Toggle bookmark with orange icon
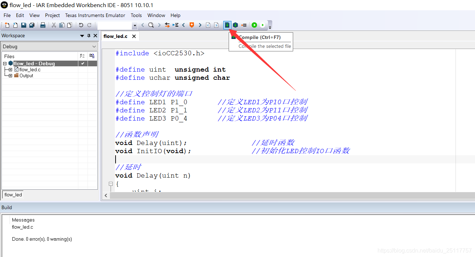 (x=192, y=25)
